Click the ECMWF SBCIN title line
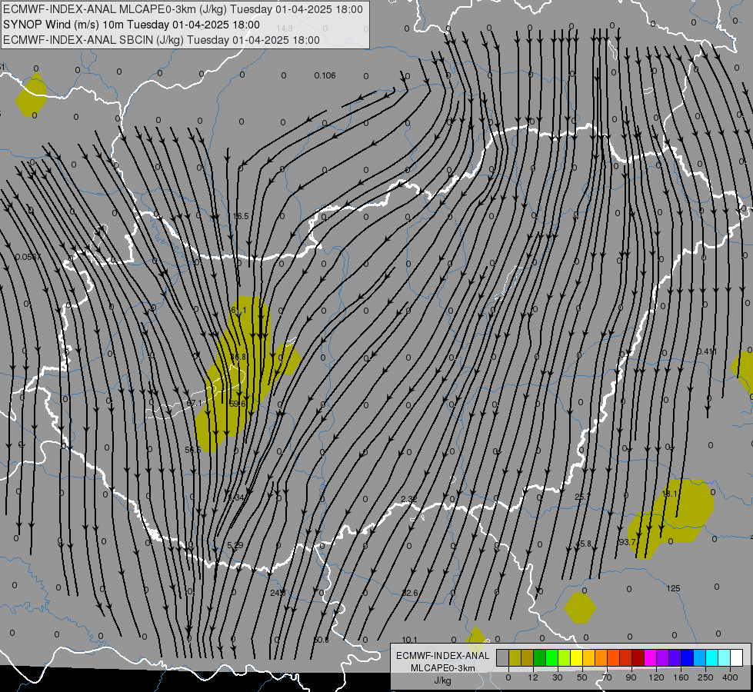This screenshot has width=753, height=692. 162,40
